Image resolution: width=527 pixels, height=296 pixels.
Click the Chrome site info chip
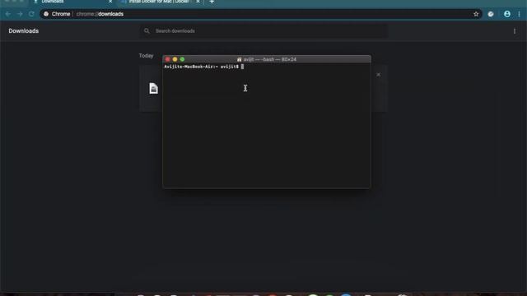point(57,14)
